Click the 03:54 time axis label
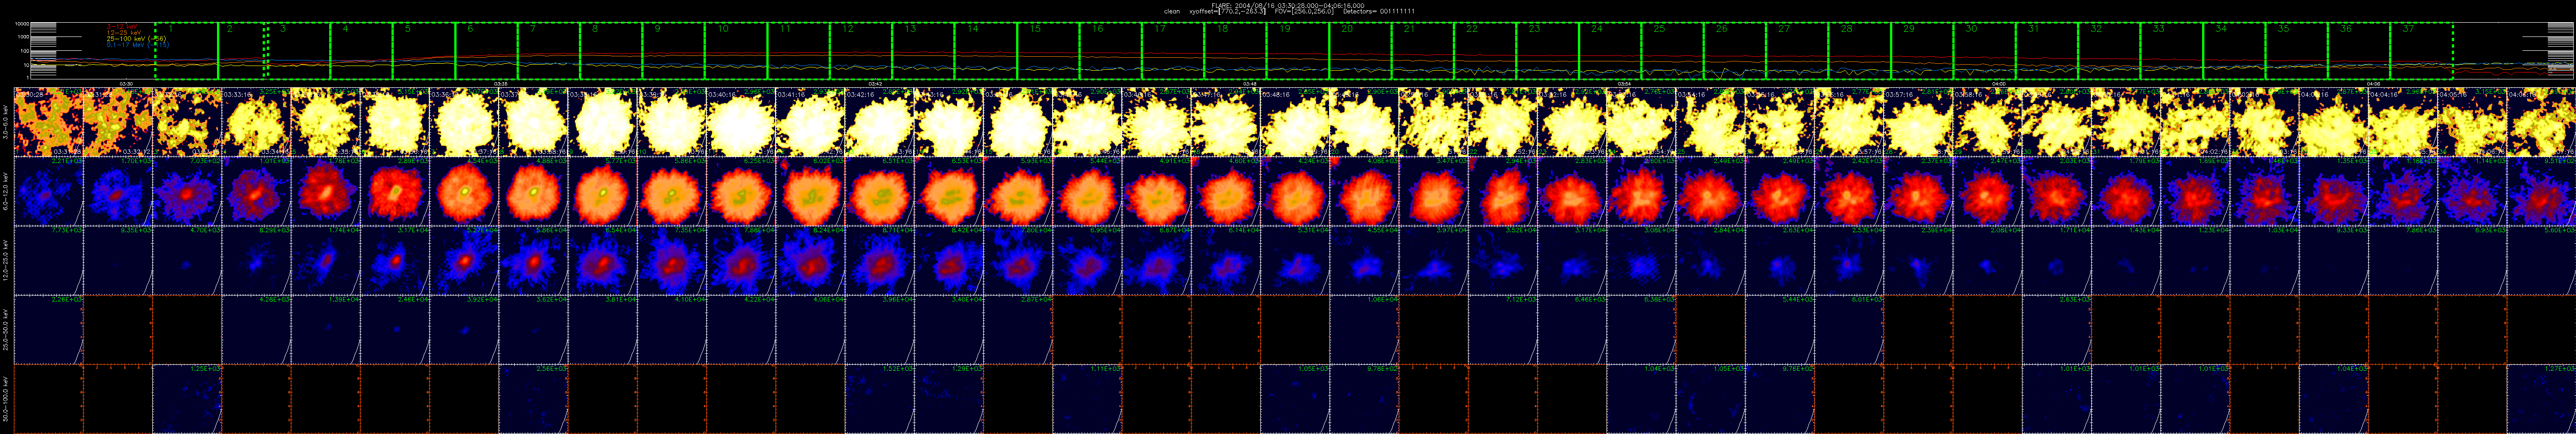The image size is (2576, 434). click(1625, 84)
